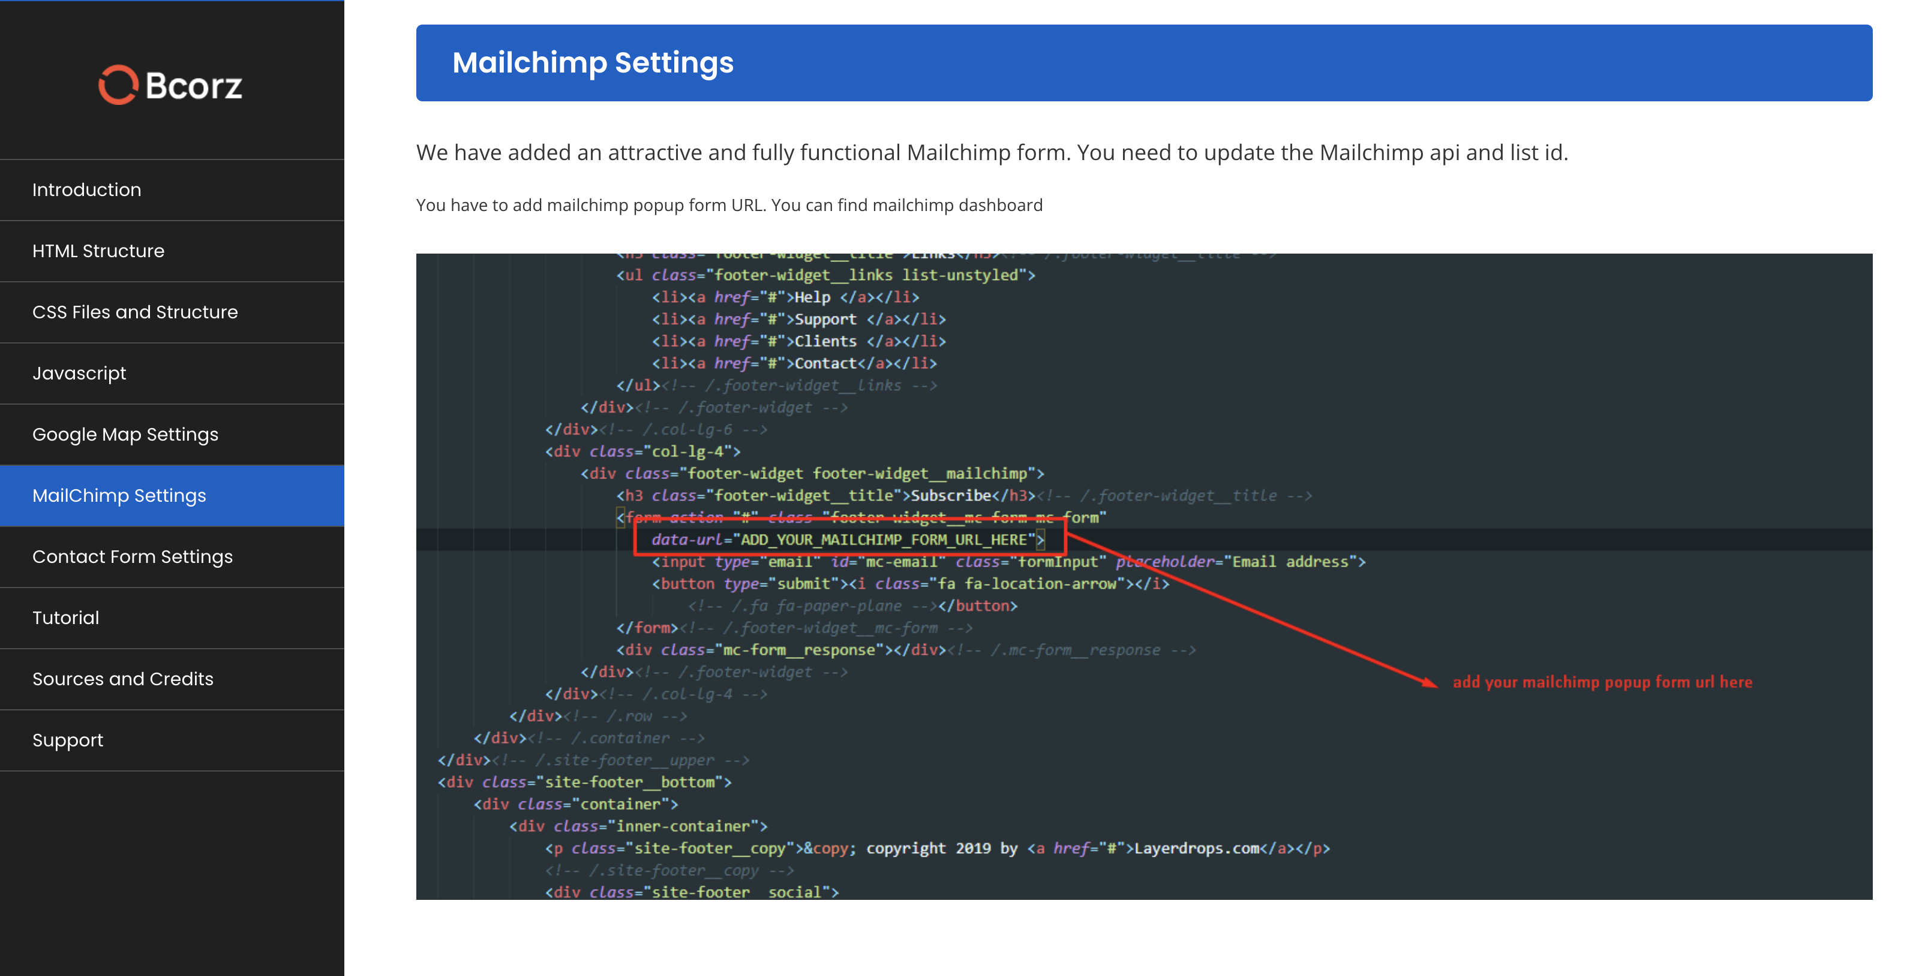Viewport: 1928px width, 976px height.
Task: Open CSS Files and Structure
Action: [x=172, y=312]
